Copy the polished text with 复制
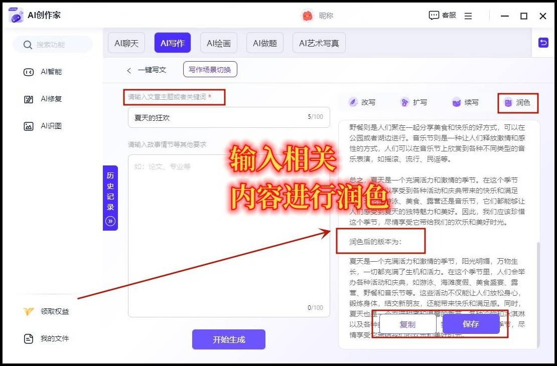 click(407, 324)
